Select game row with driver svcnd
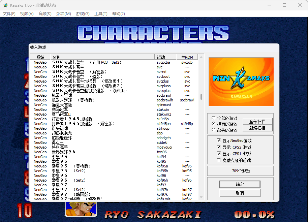This screenshot has height=222, width=308. click(114, 72)
